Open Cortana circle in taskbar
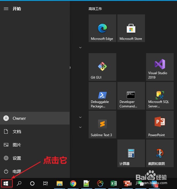 tap(32, 183)
